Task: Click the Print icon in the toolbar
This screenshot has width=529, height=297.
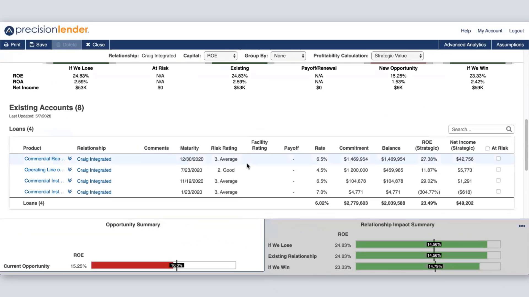Action: [x=6, y=44]
